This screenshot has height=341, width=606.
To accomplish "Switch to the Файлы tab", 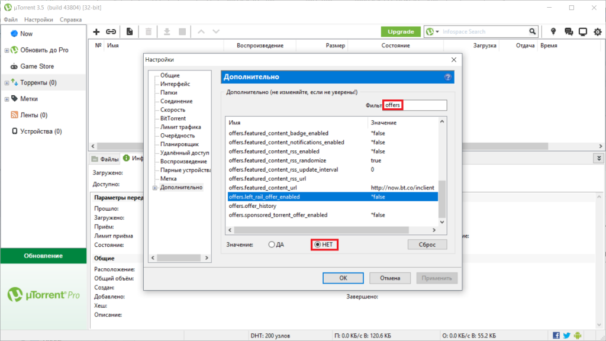I will click(105, 159).
